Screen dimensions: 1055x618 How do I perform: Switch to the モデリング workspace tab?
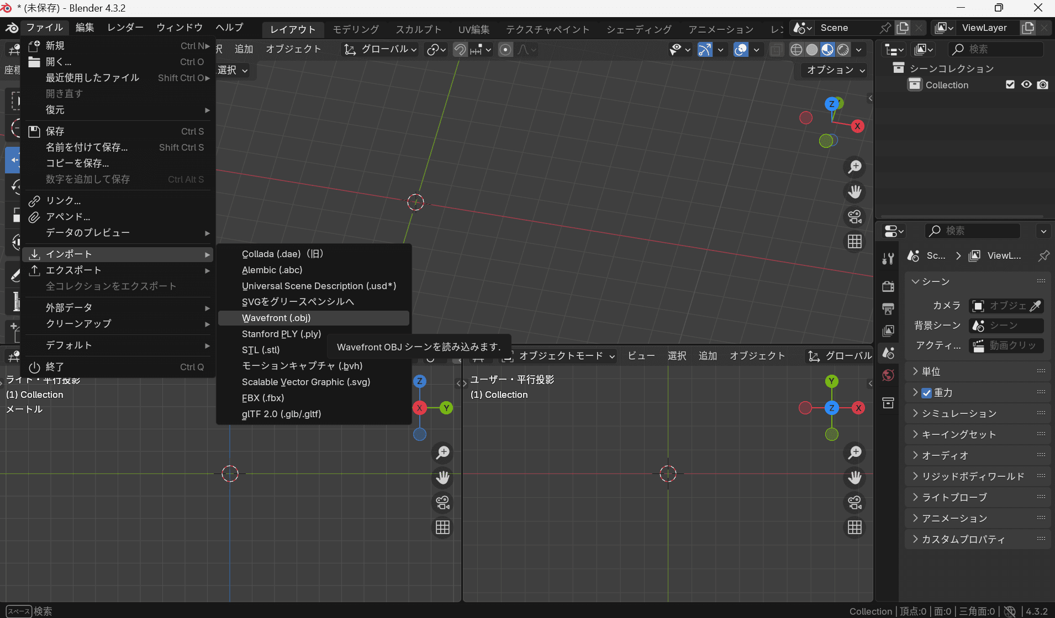tap(356, 29)
